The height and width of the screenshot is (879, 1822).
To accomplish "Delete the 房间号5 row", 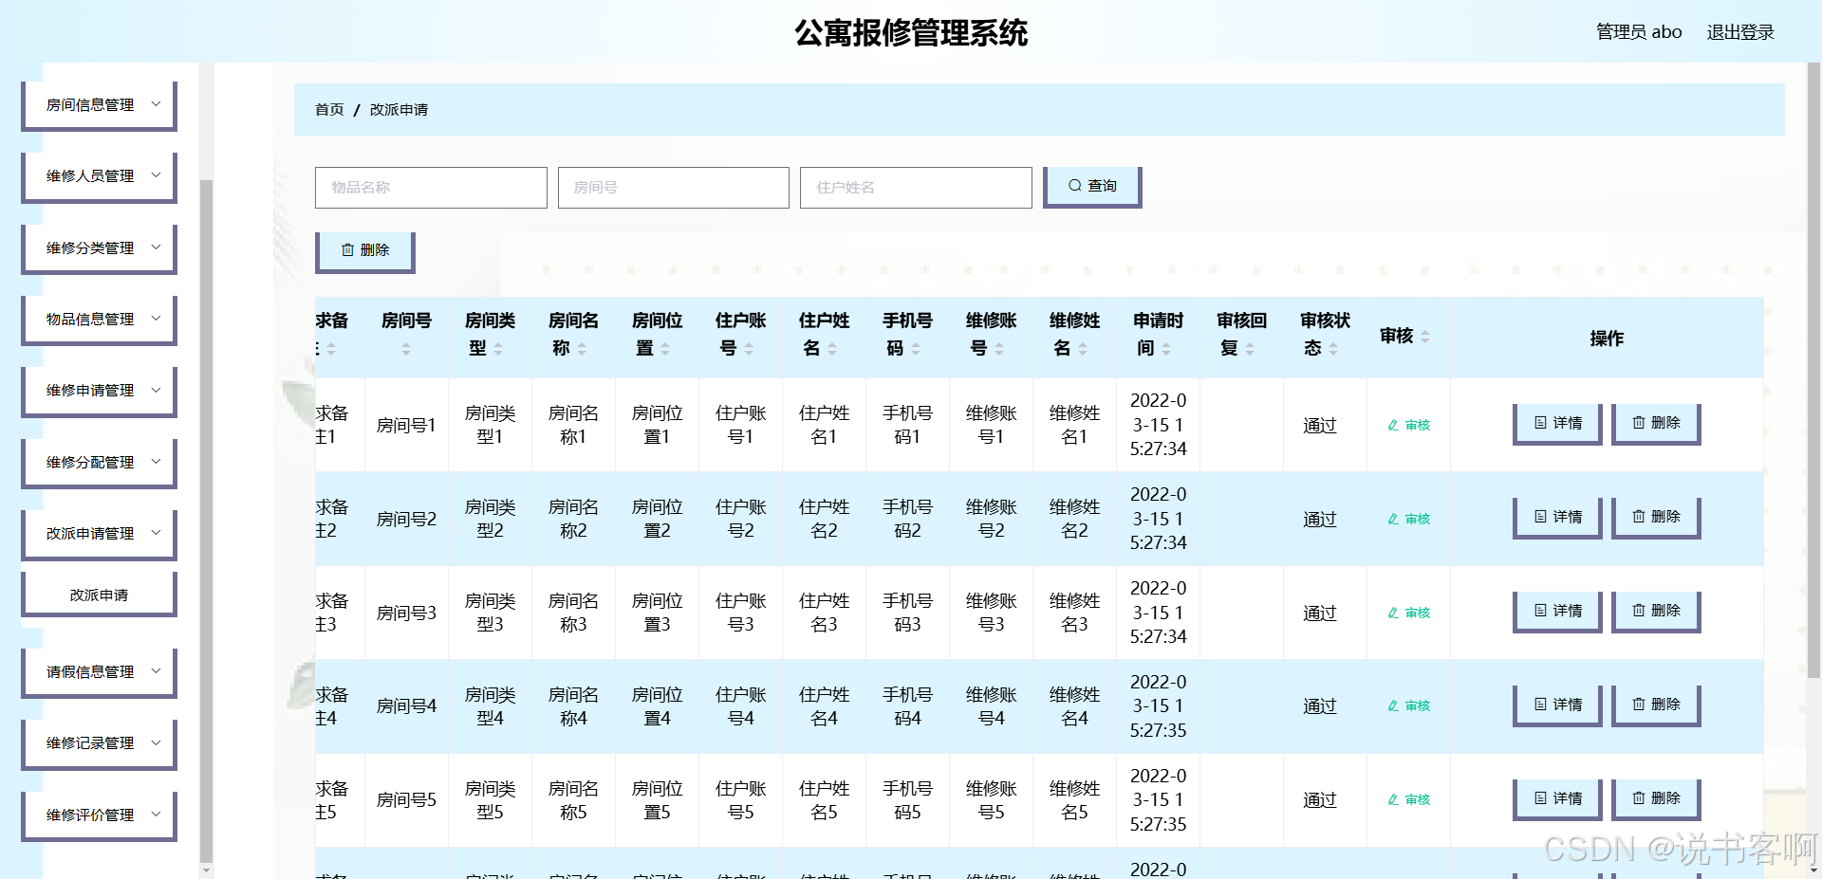I will pos(1656,799).
